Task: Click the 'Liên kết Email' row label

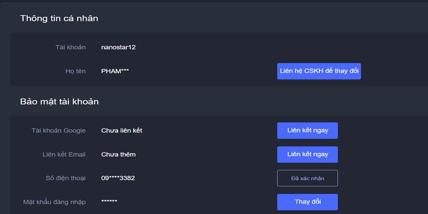Action: pos(64,155)
